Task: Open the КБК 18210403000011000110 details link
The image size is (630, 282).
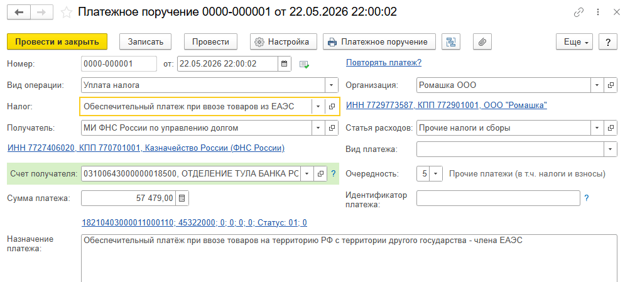Action: click(195, 222)
